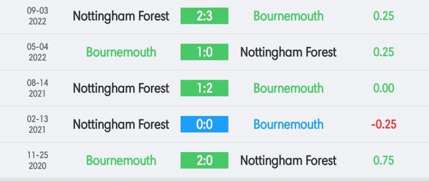The image size is (429, 181).
Task: Open the 2:0 score from 11-25 2020
Action: [x=204, y=160]
